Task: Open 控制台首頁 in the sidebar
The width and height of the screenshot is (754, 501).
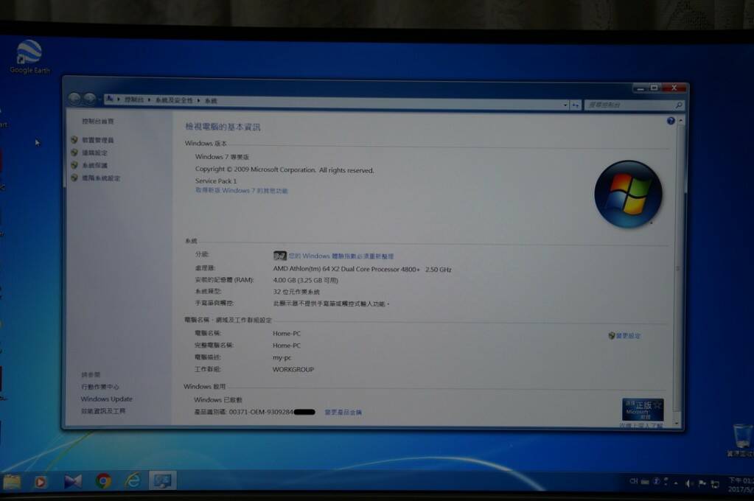Action: coord(97,122)
